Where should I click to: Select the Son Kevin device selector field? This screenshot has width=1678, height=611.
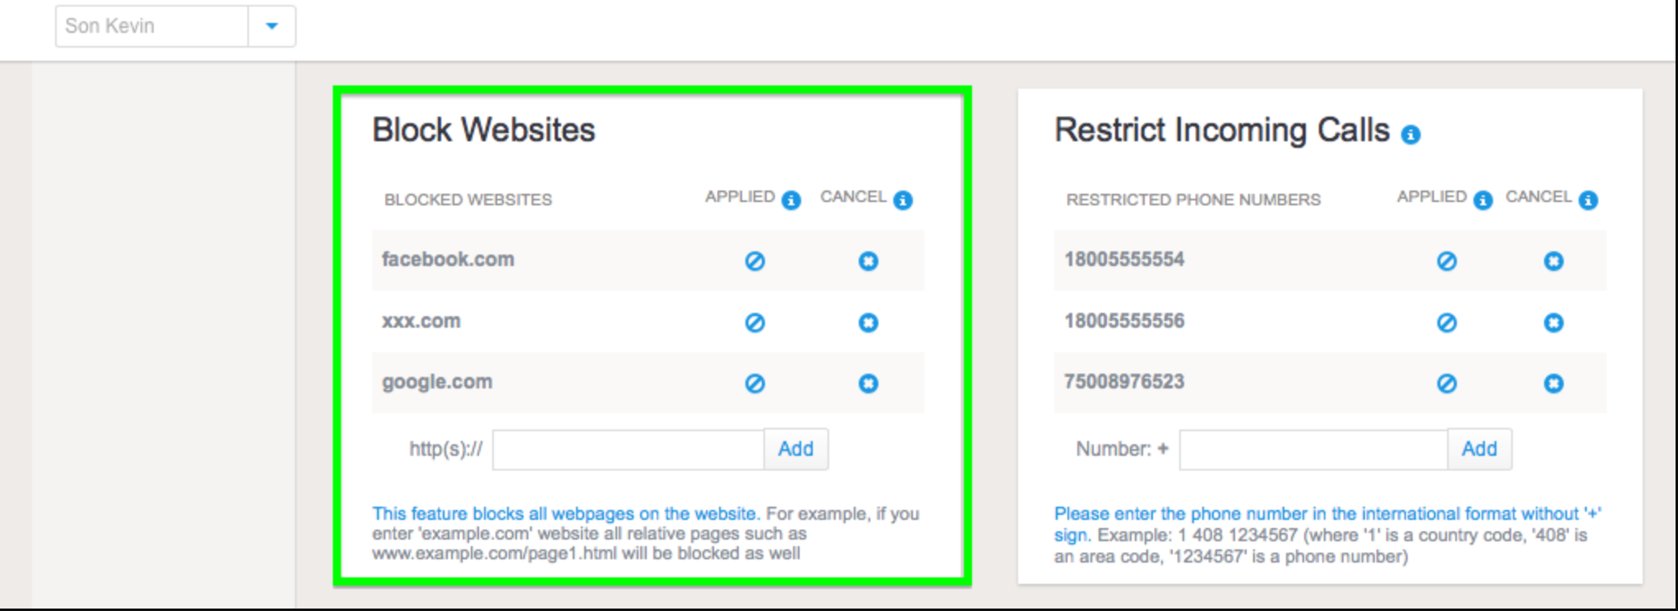[x=152, y=26]
